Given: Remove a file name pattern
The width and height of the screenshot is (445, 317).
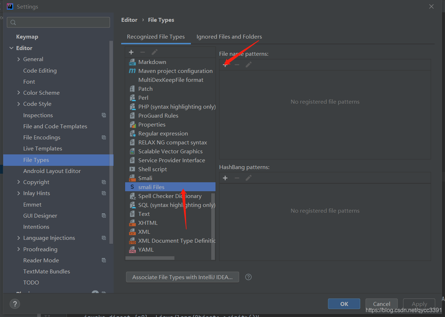Looking at the screenshot, I should 237,65.
